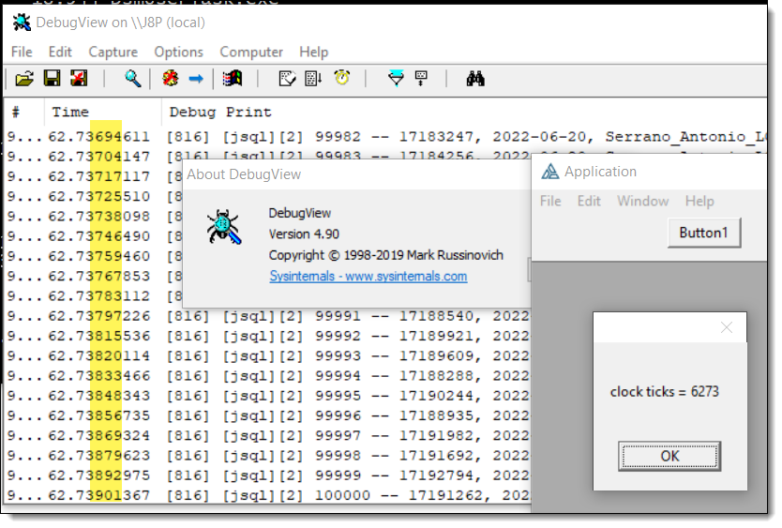Toggle capture with the magnifying glass icon
Screen dimensions: 782x528
[x=133, y=79]
